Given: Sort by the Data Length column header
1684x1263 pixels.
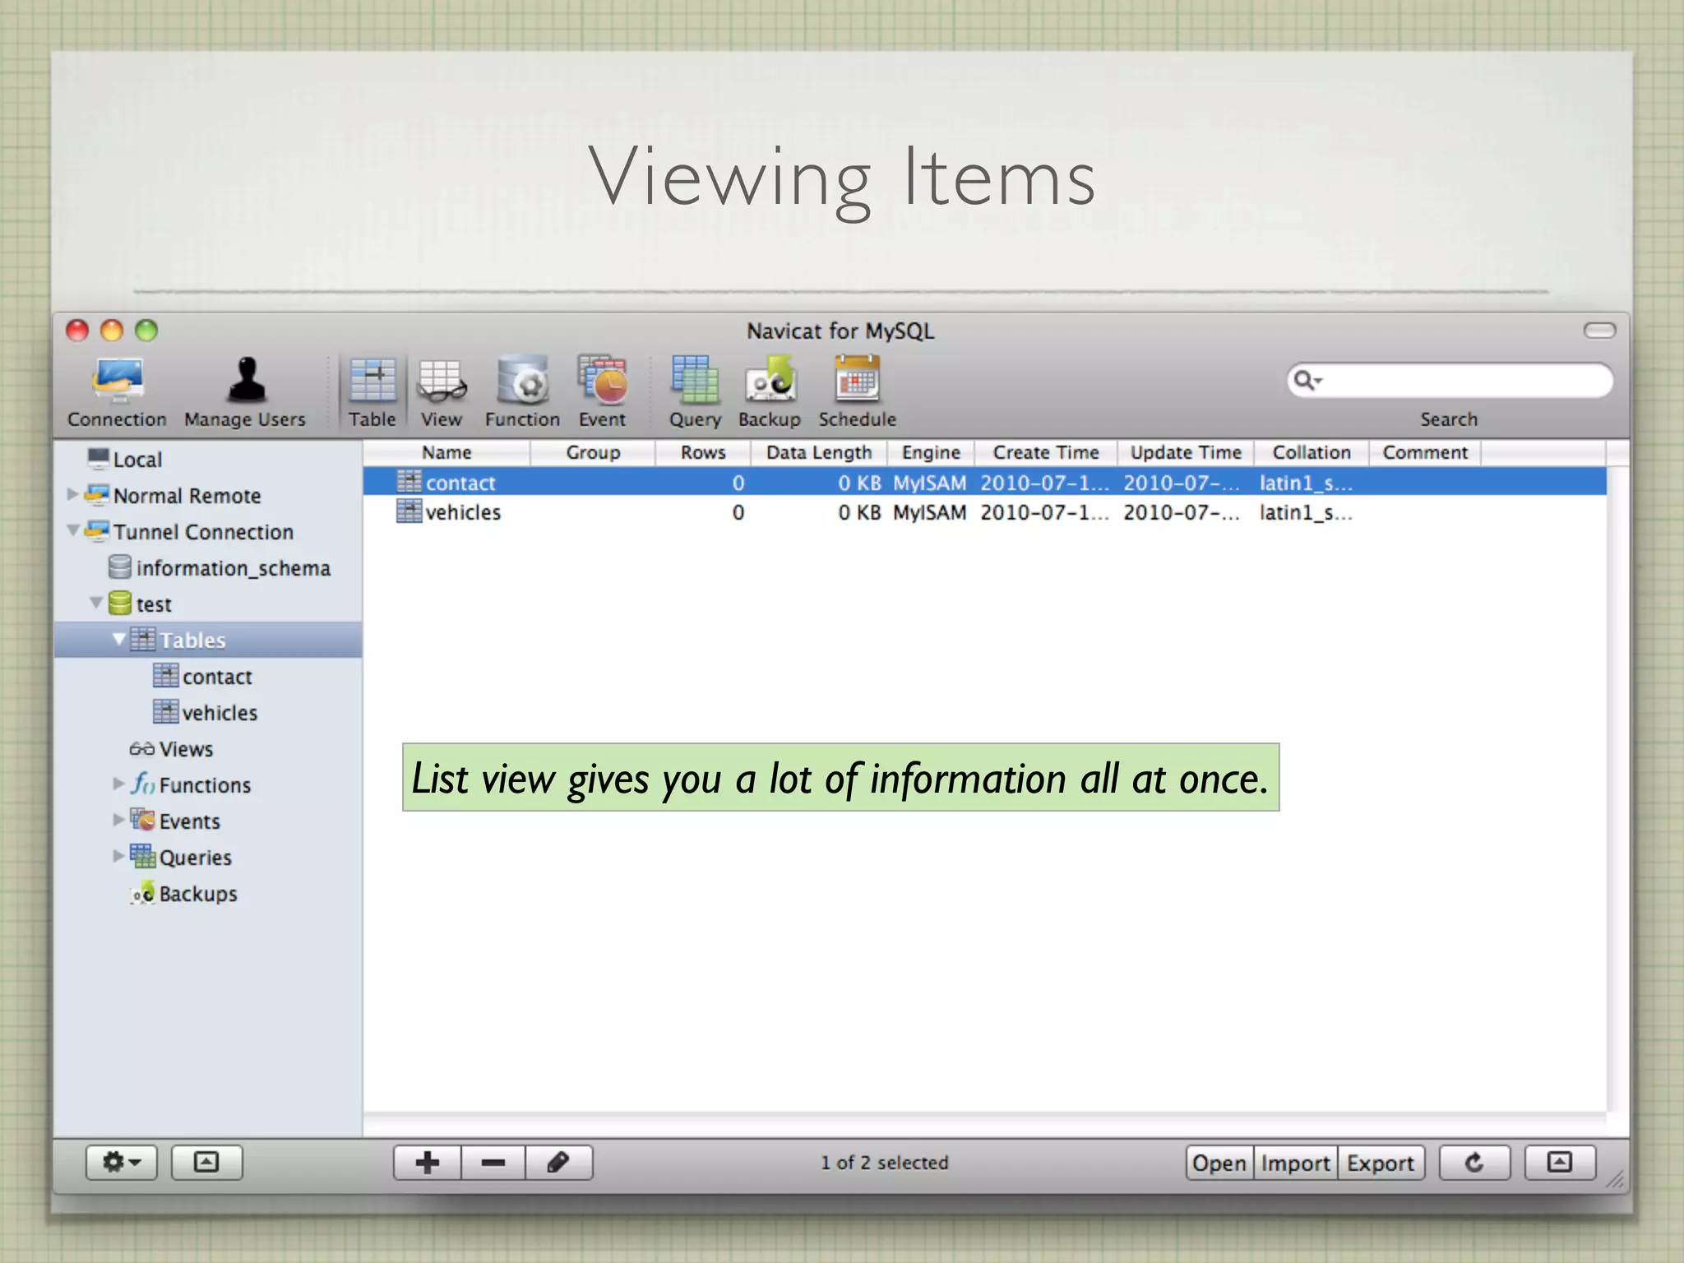Looking at the screenshot, I should click(819, 452).
